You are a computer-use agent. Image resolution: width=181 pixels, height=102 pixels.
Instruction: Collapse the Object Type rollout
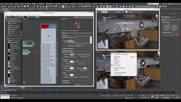[x=166, y=22]
